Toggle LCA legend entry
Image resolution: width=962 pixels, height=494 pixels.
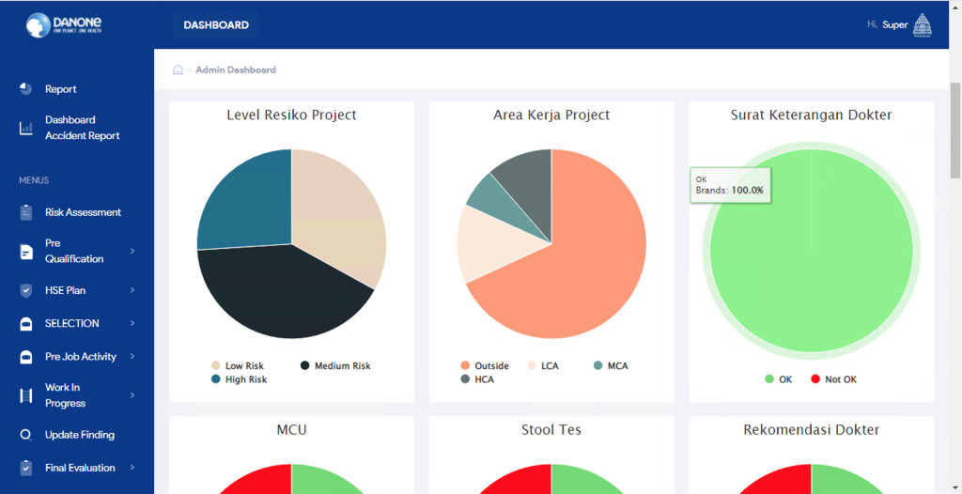point(543,365)
